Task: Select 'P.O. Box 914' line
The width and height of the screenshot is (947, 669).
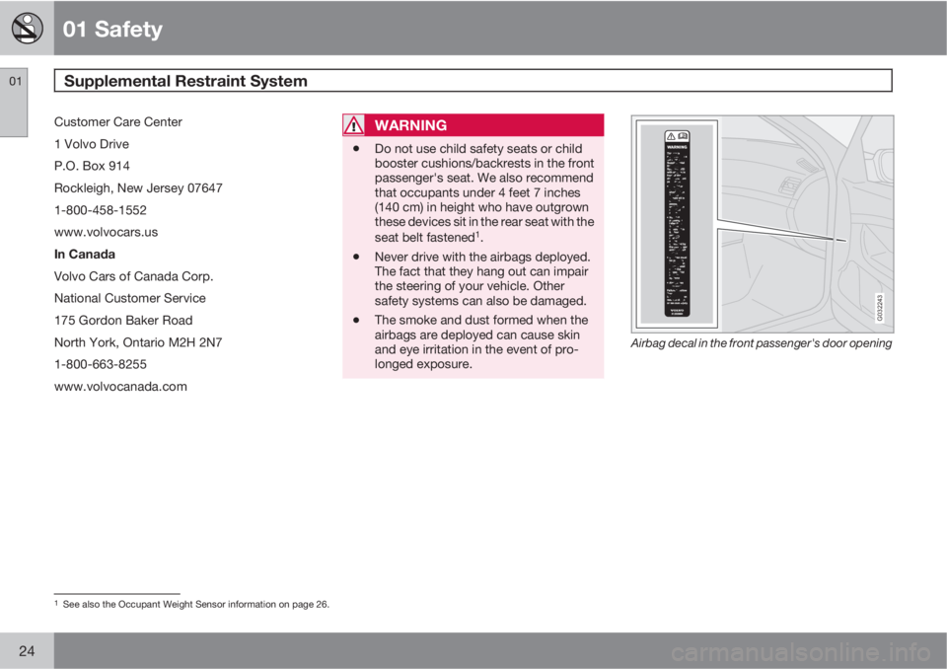Action: tap(92, 166)
